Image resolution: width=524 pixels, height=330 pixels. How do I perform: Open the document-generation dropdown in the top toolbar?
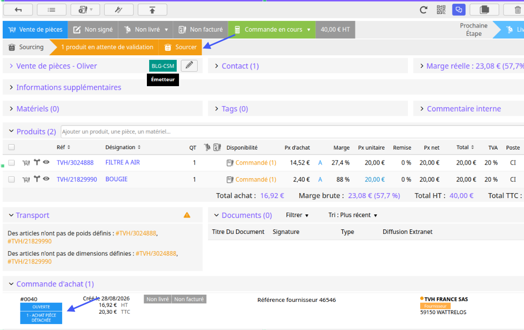[x=85, y=10]
